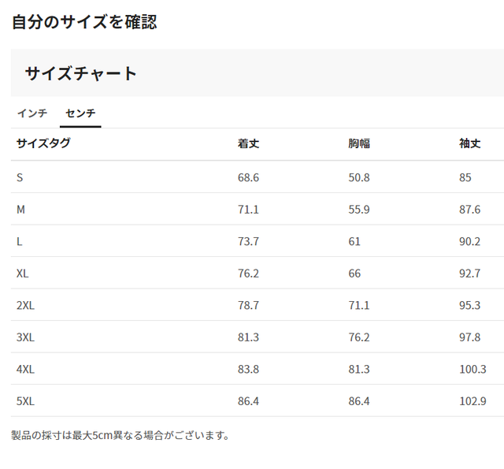Viewport: 504px width, 469px height.
Task: Select the M size row label
Action: click(20, 210)
